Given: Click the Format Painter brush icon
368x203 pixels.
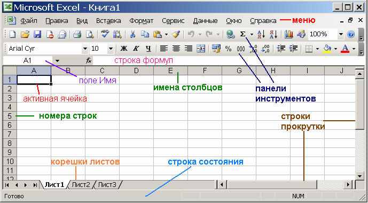Looking at the screenshot, I should tap(176, 35).
